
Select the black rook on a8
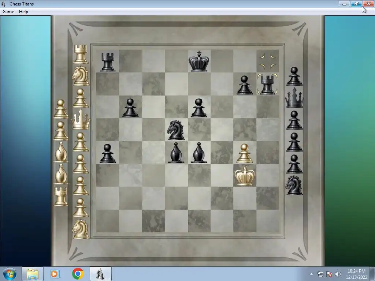[108, 62]
